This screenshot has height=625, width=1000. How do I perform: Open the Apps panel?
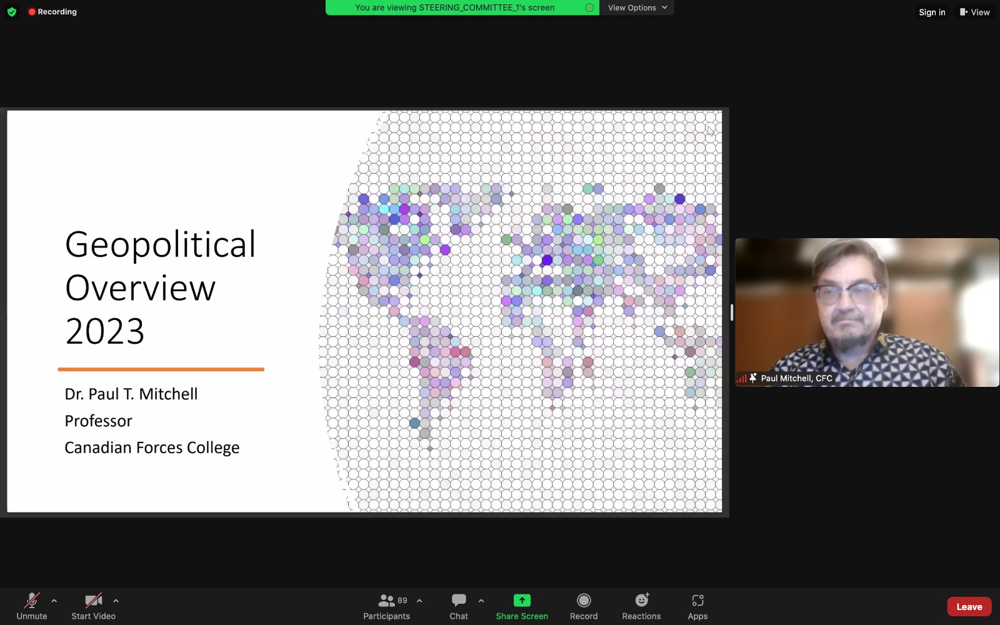[x=697, y=606]
